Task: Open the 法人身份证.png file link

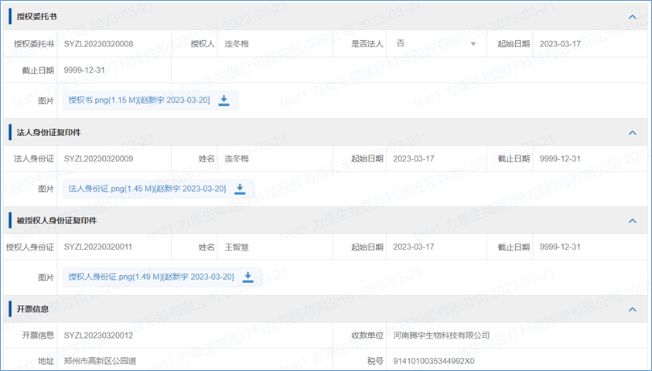Action: click(x=147, y=189)
